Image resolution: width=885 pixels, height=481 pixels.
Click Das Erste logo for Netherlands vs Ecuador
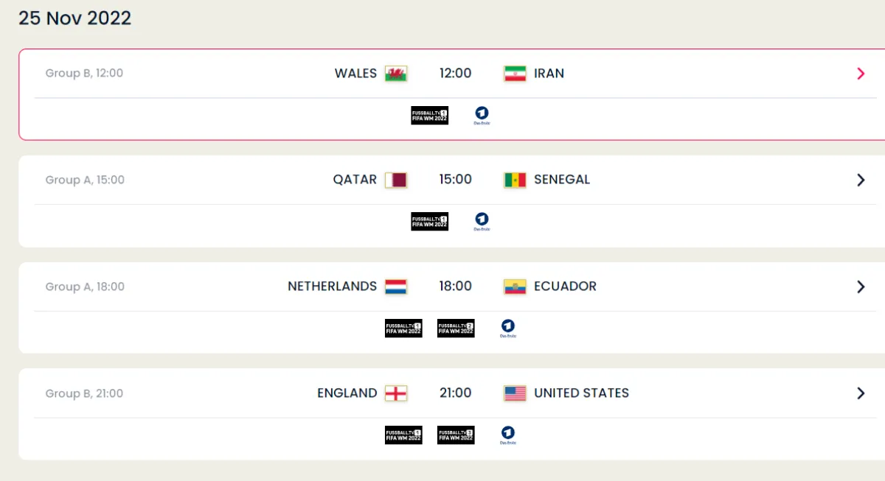pyautogui.click(x=507, y=328)
